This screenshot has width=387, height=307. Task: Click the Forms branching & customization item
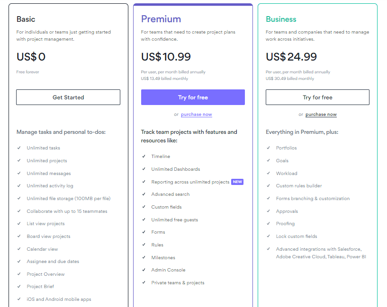pyautogui.click(x=313, y=198)
